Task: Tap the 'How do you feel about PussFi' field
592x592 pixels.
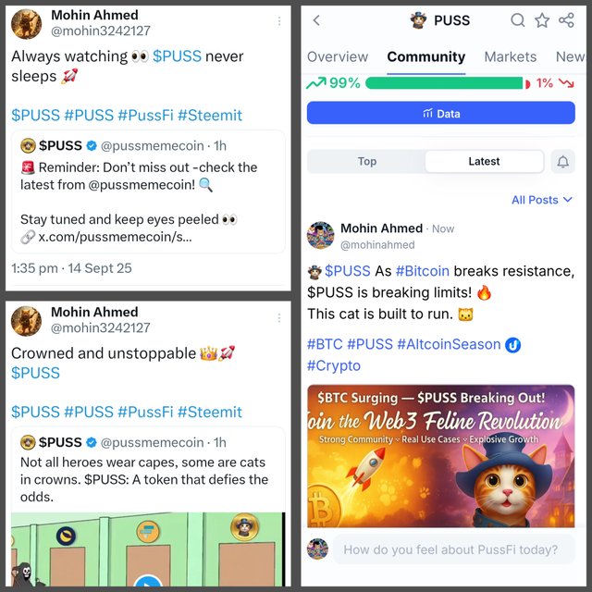Action: click(x=453, y=549)
